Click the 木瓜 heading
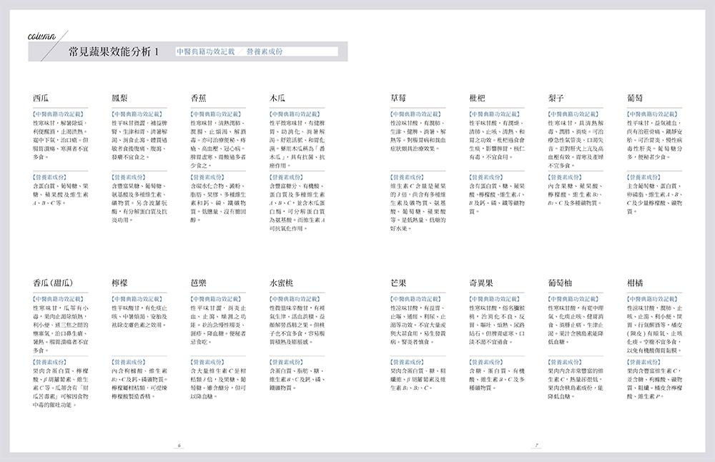Viewport: 715px width, 462px height. (x=277, y=98)
